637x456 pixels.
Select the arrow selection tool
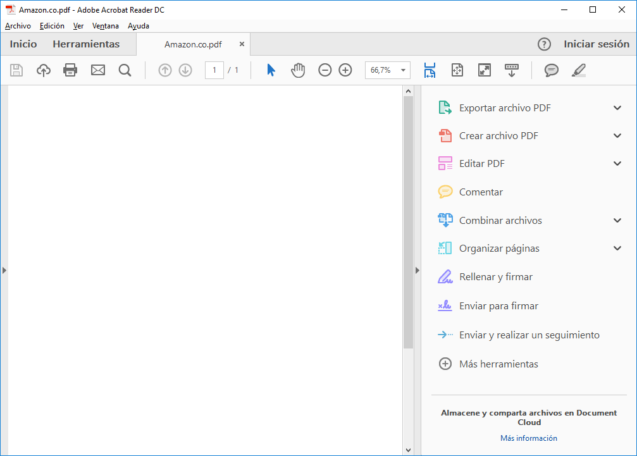(271, 70)
